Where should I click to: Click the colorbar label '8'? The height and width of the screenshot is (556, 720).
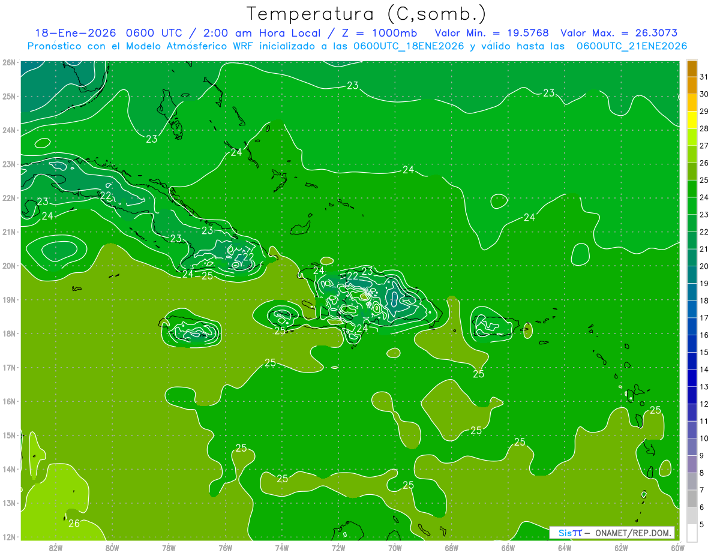(x=703, y=473)
